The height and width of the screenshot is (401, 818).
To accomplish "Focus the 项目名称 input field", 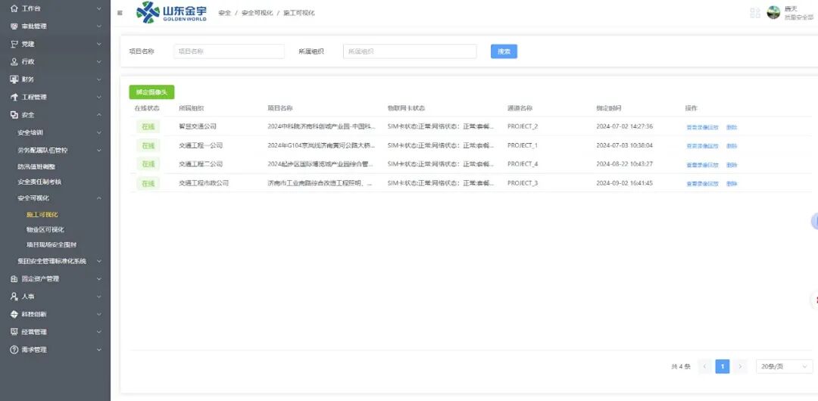I will (229, 51).
